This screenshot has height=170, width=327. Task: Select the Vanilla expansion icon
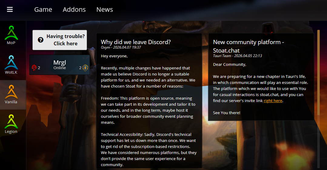(11, 92)
